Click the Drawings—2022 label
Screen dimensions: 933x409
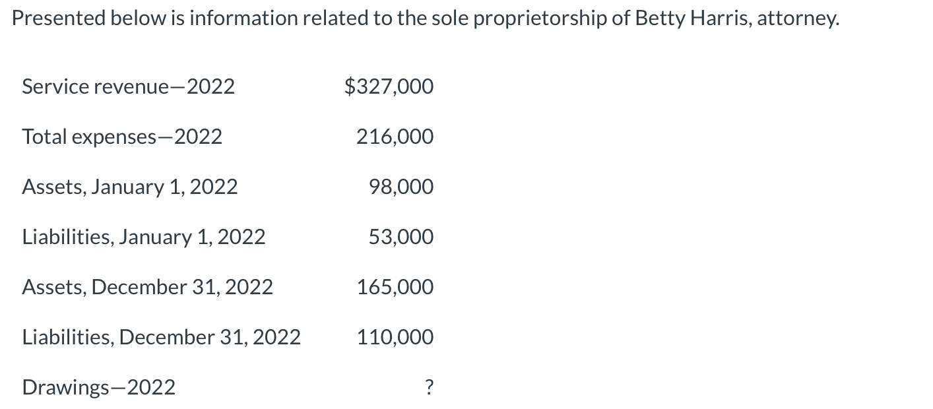tap(99, 387)
